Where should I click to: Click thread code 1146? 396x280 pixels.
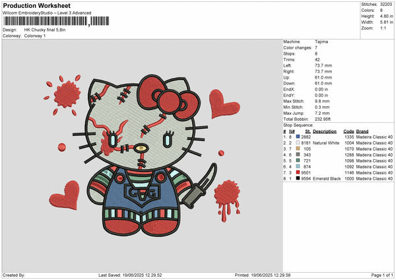click(x=349, y=172)
